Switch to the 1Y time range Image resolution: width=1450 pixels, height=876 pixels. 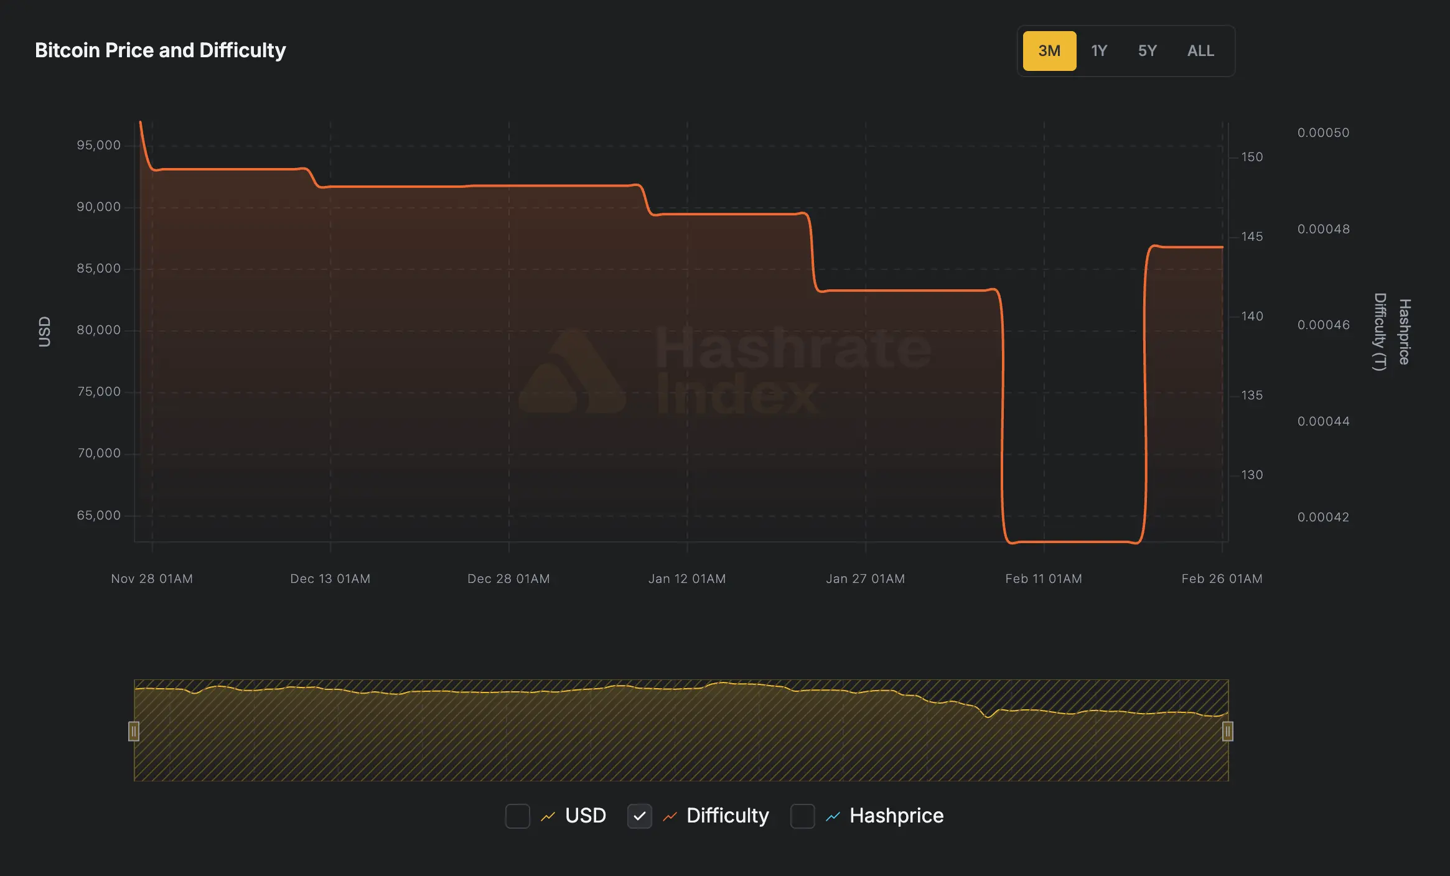pos(1099,51)
